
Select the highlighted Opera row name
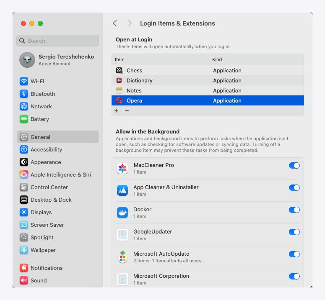click(x=134, y=101)
